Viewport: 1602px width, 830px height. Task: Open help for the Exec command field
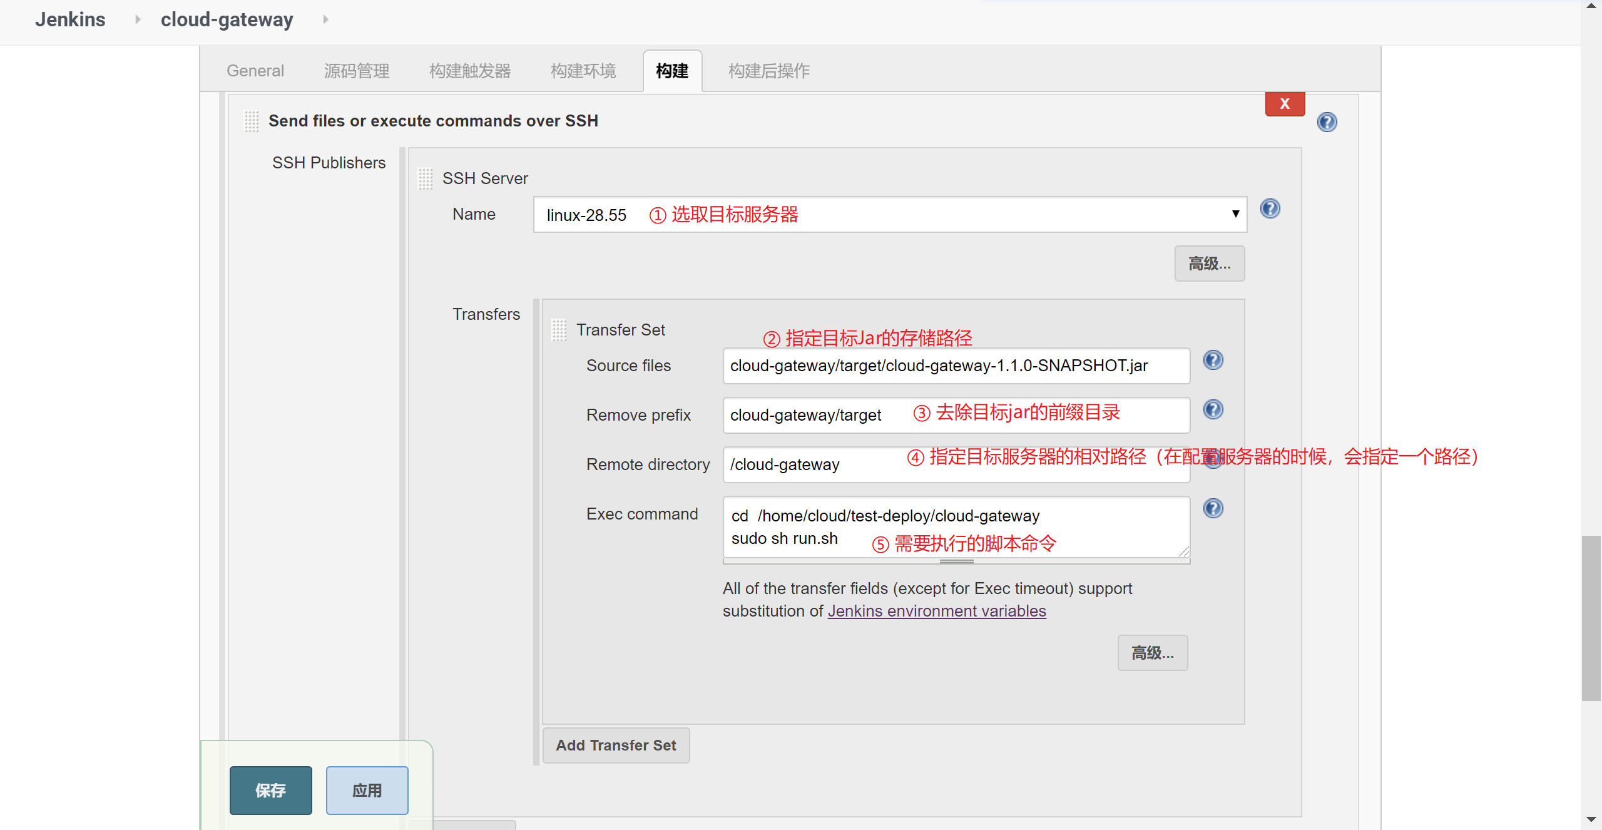click(1213, 508)
